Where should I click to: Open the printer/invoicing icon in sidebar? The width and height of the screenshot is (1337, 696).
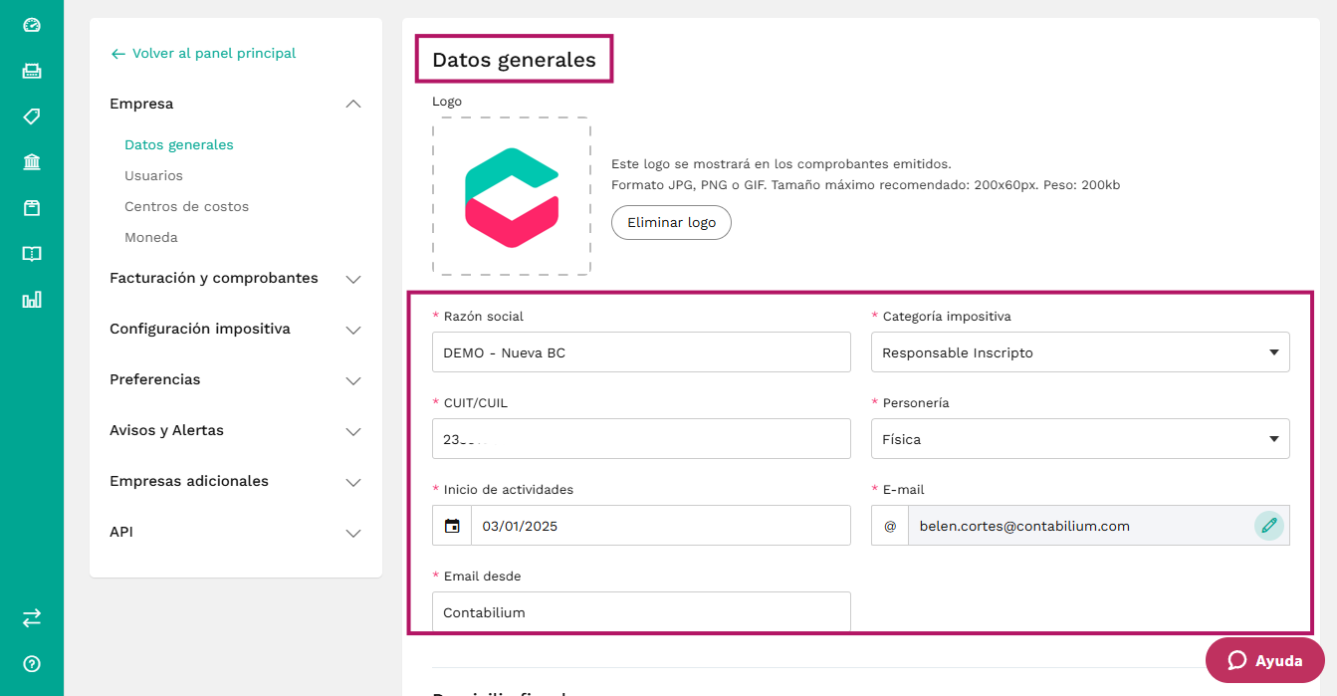coord(32,71)
